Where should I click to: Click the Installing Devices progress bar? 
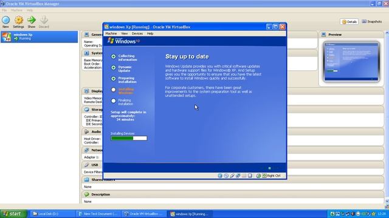coord(129,138)
